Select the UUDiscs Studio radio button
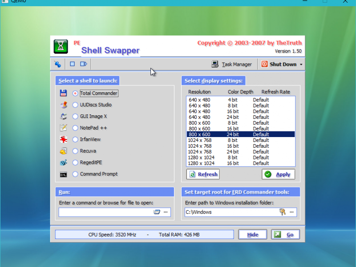Screen dimensions: 356x267 tap(75, 105)
